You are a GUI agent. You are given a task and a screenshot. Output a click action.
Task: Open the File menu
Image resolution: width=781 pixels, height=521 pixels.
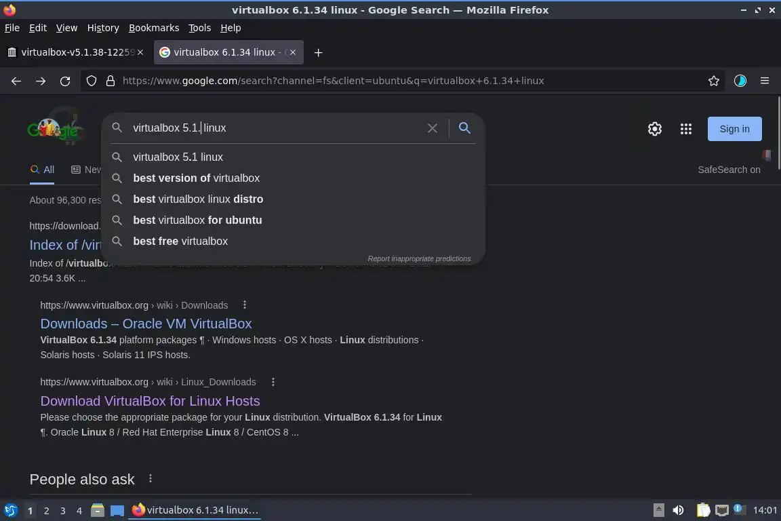12,28
